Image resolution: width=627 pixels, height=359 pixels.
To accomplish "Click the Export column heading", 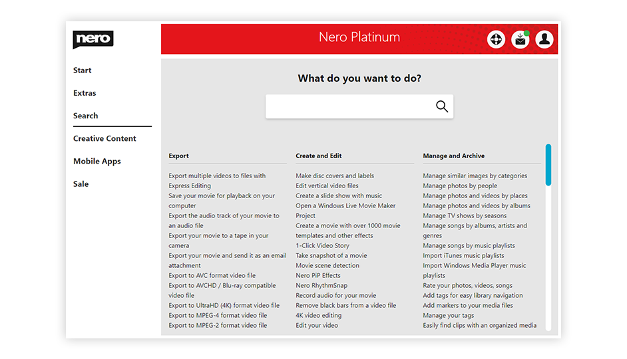I will 178,156.
